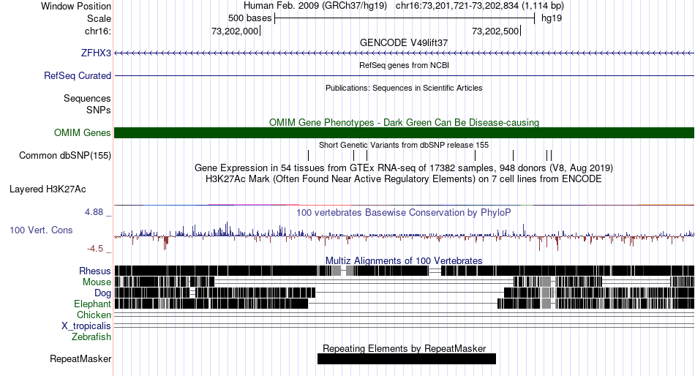This screenshot has height=376, width=695.
Task: Click 100 vertebrates Basewise Conservation PhyloP title
Action: [x=404, y=212]
